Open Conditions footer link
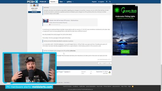The height and width of the screenshot is (91, 162). [75, 86]
